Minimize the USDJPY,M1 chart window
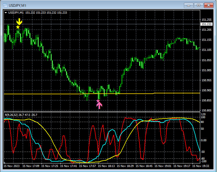 click(x=188, y=5)
